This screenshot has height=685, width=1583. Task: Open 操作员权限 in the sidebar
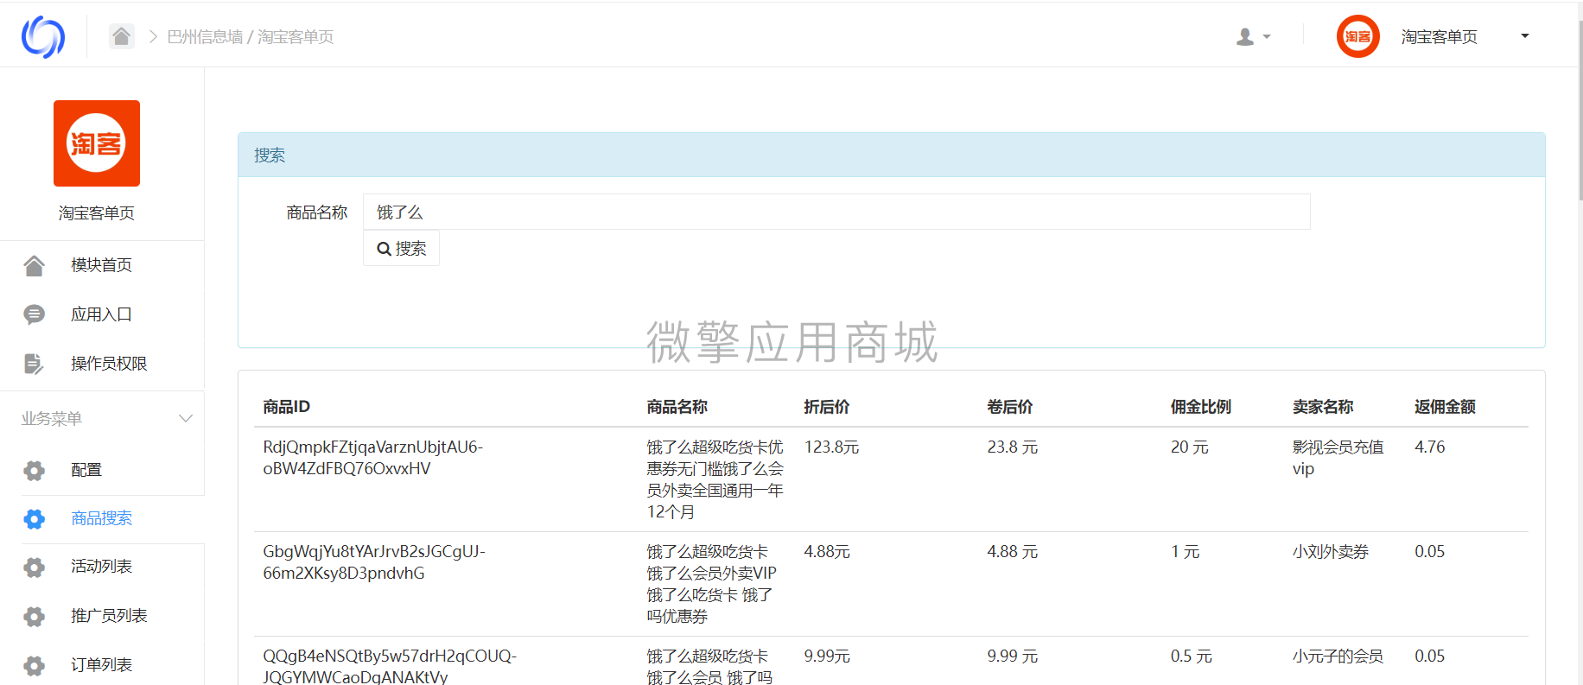[x=109, y=364]
